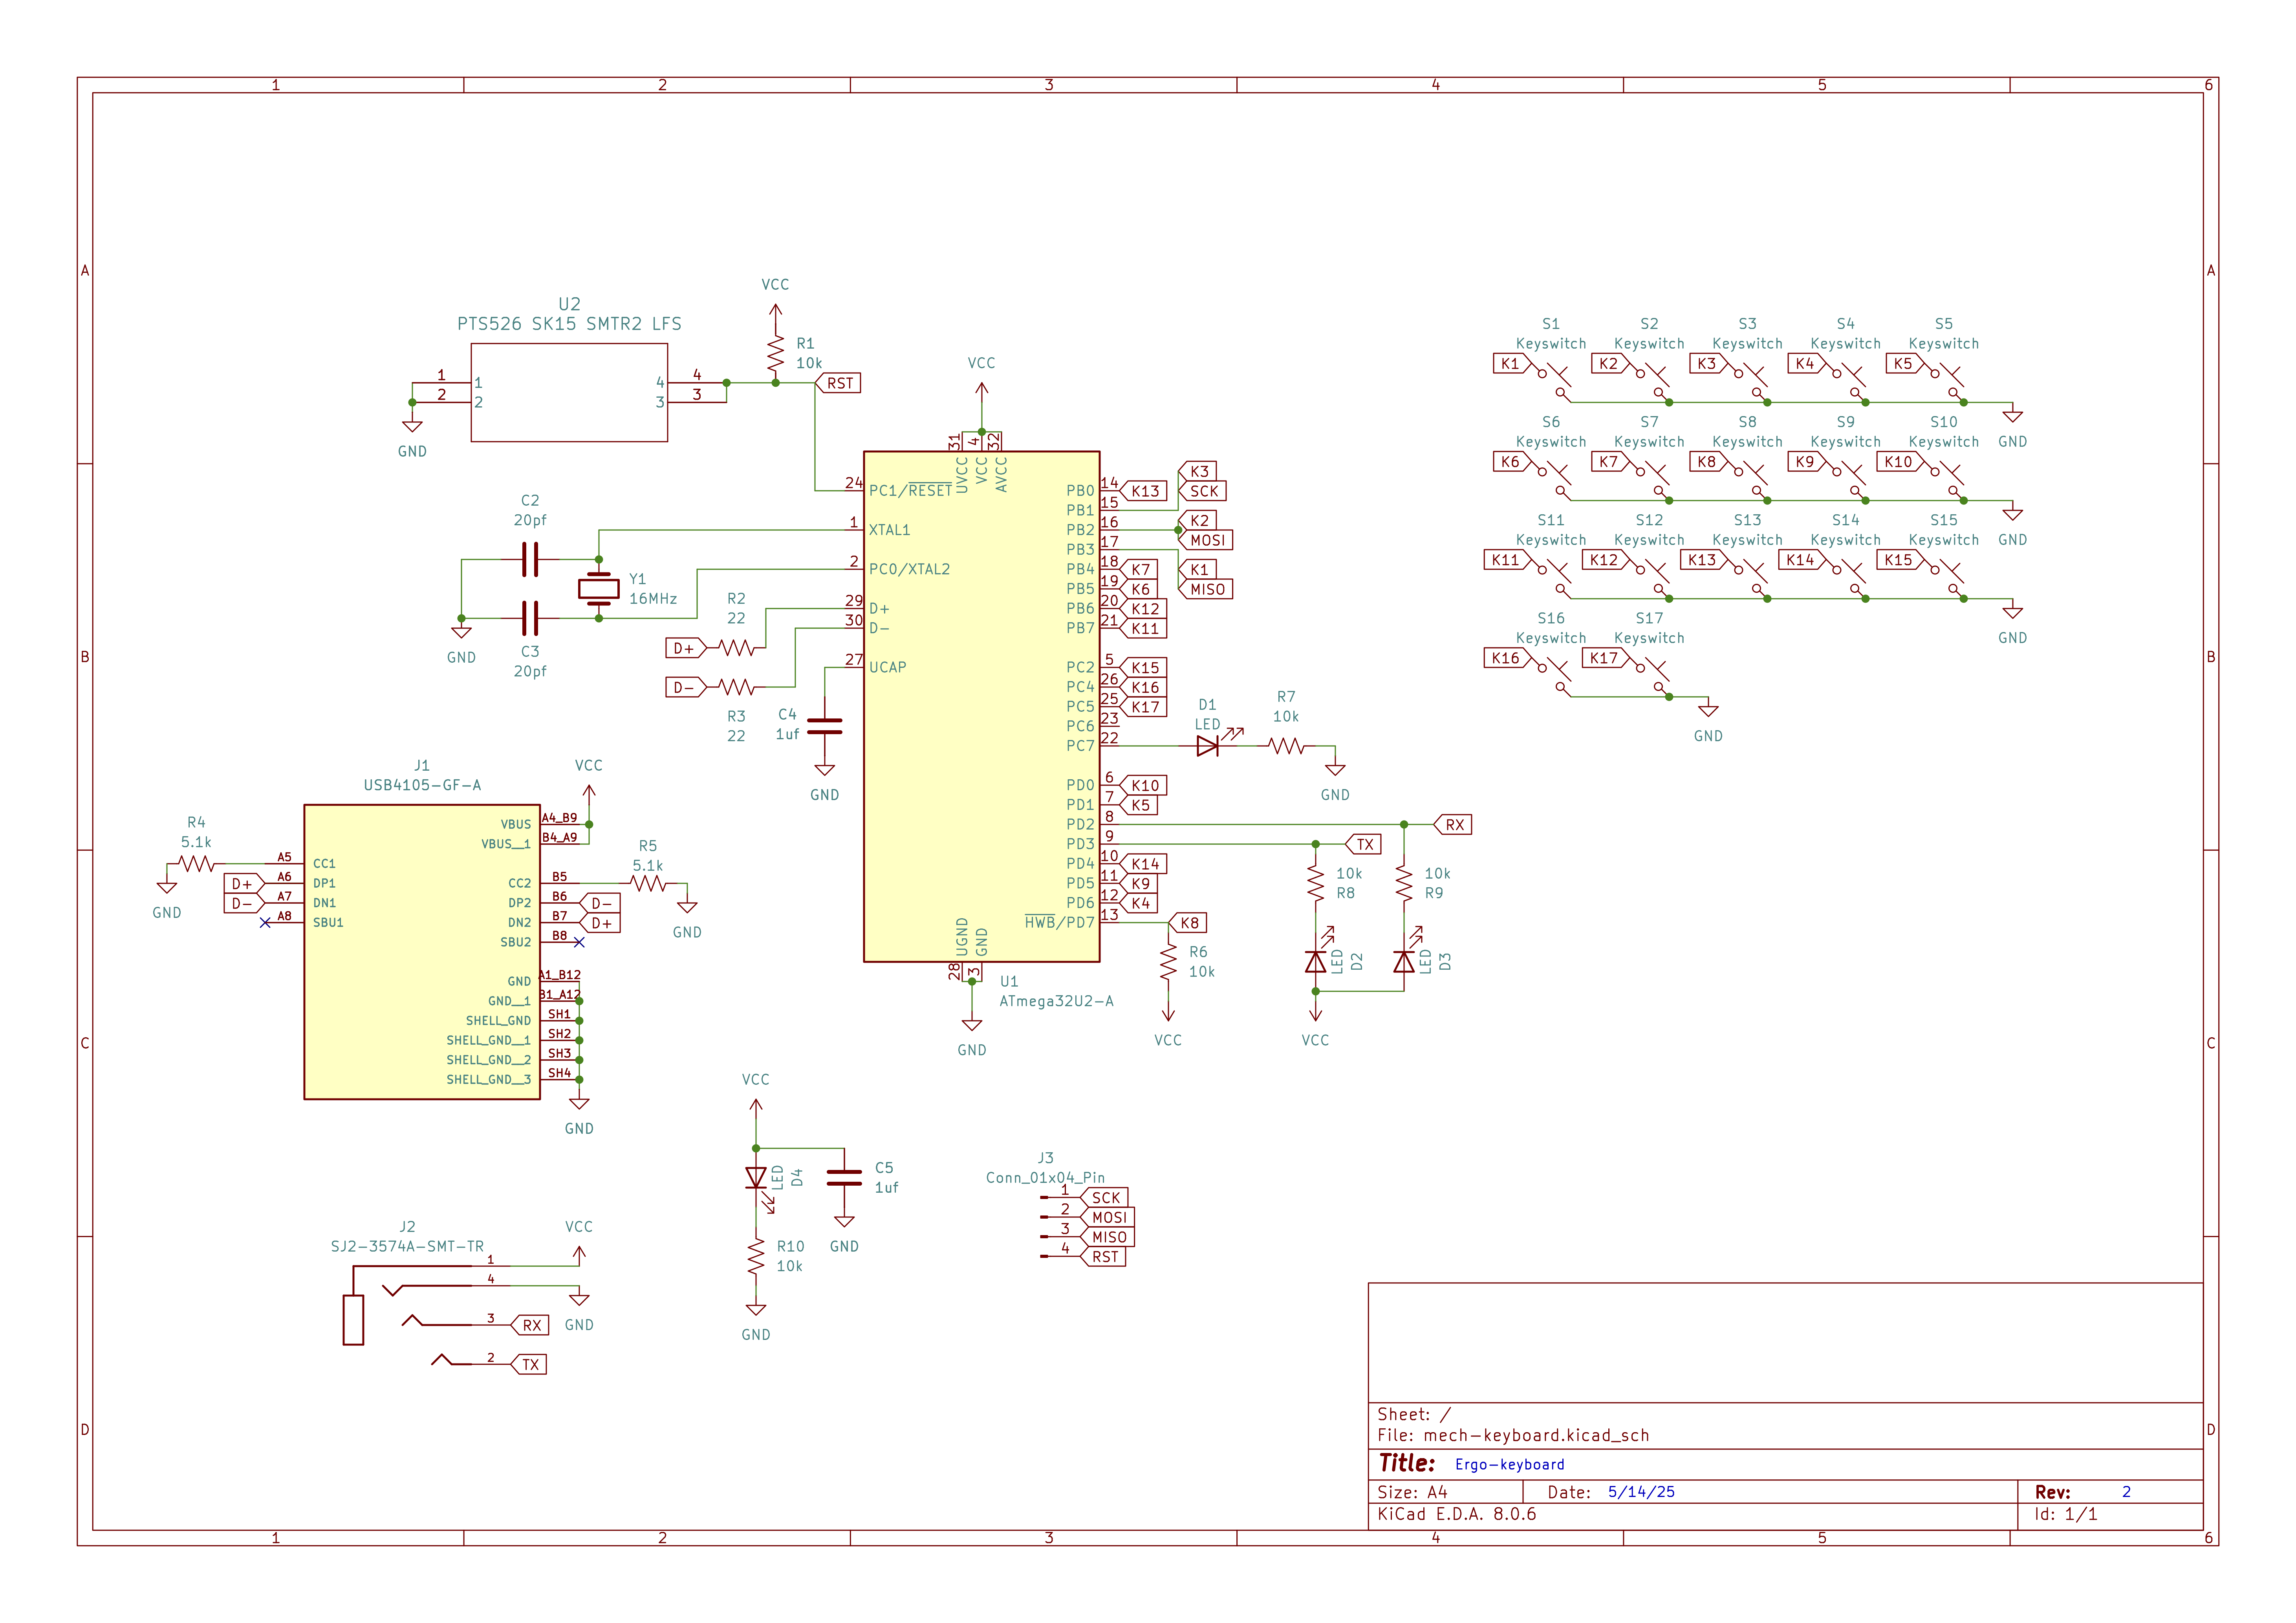
Task: Click the TX label on PD3 net
Action: pyautogui.click(x=1363, y=844)
